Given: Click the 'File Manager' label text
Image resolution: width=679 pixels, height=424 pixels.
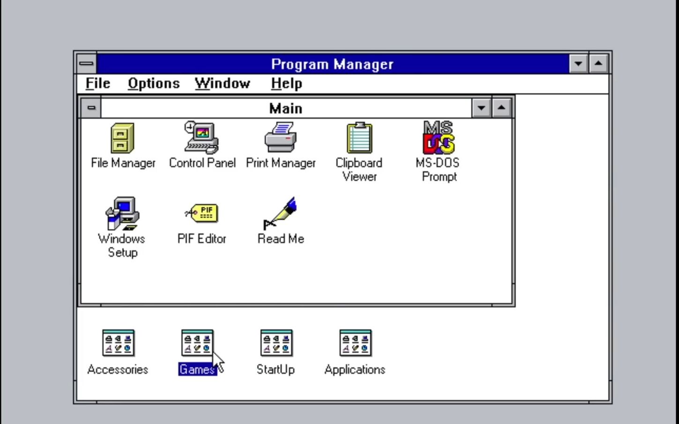Looking at the screenshot, I should [123, 163].
